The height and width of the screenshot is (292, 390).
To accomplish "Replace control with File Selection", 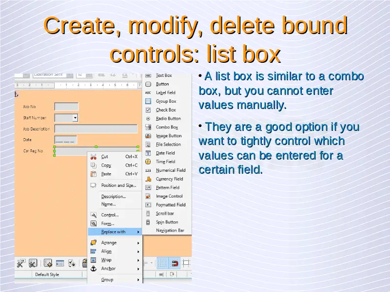I will tap(167, 144).
